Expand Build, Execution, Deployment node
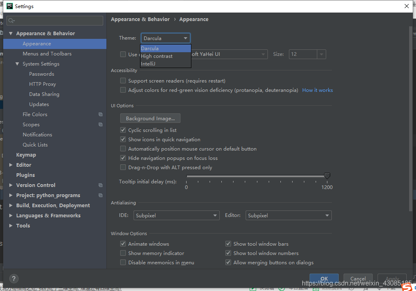 [x=11, y=205]
